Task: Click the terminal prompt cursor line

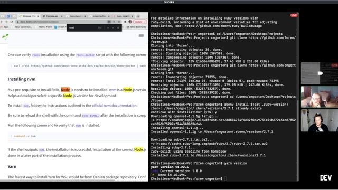Action: click(189, 179)
